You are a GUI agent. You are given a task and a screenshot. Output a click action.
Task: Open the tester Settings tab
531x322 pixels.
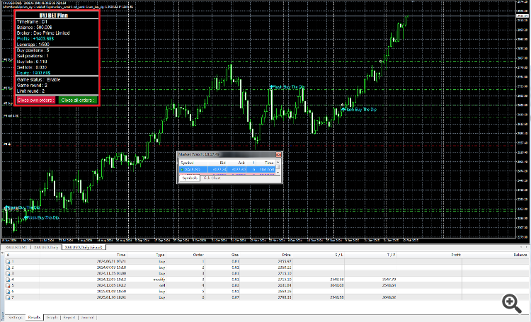(x=16, y=317)
